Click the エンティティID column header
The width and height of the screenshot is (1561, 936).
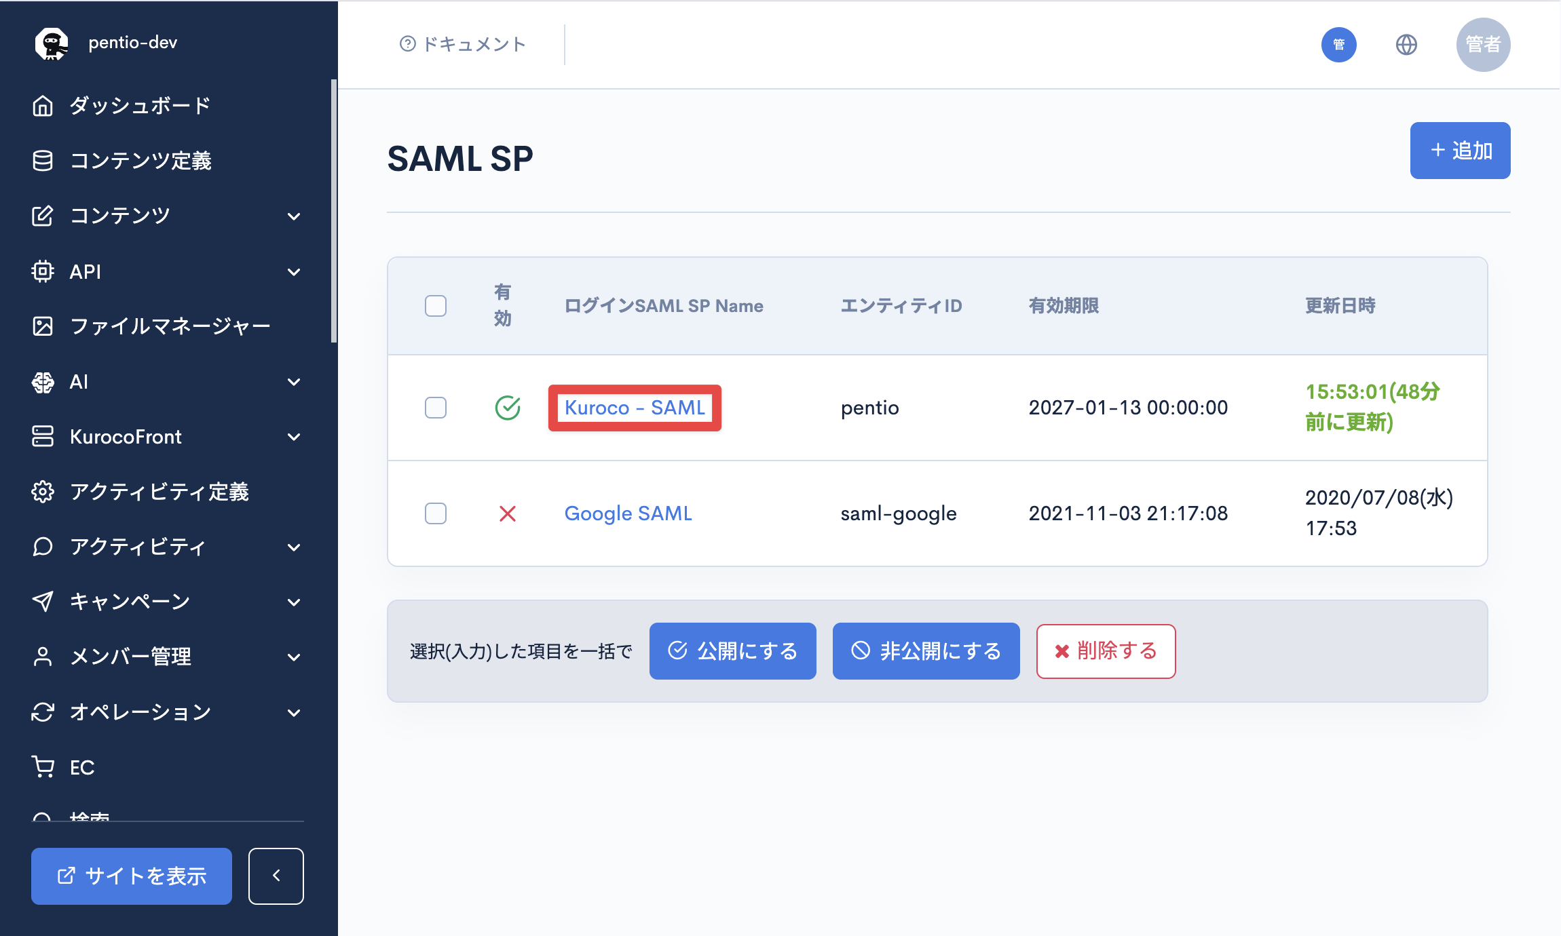point(901,306)
